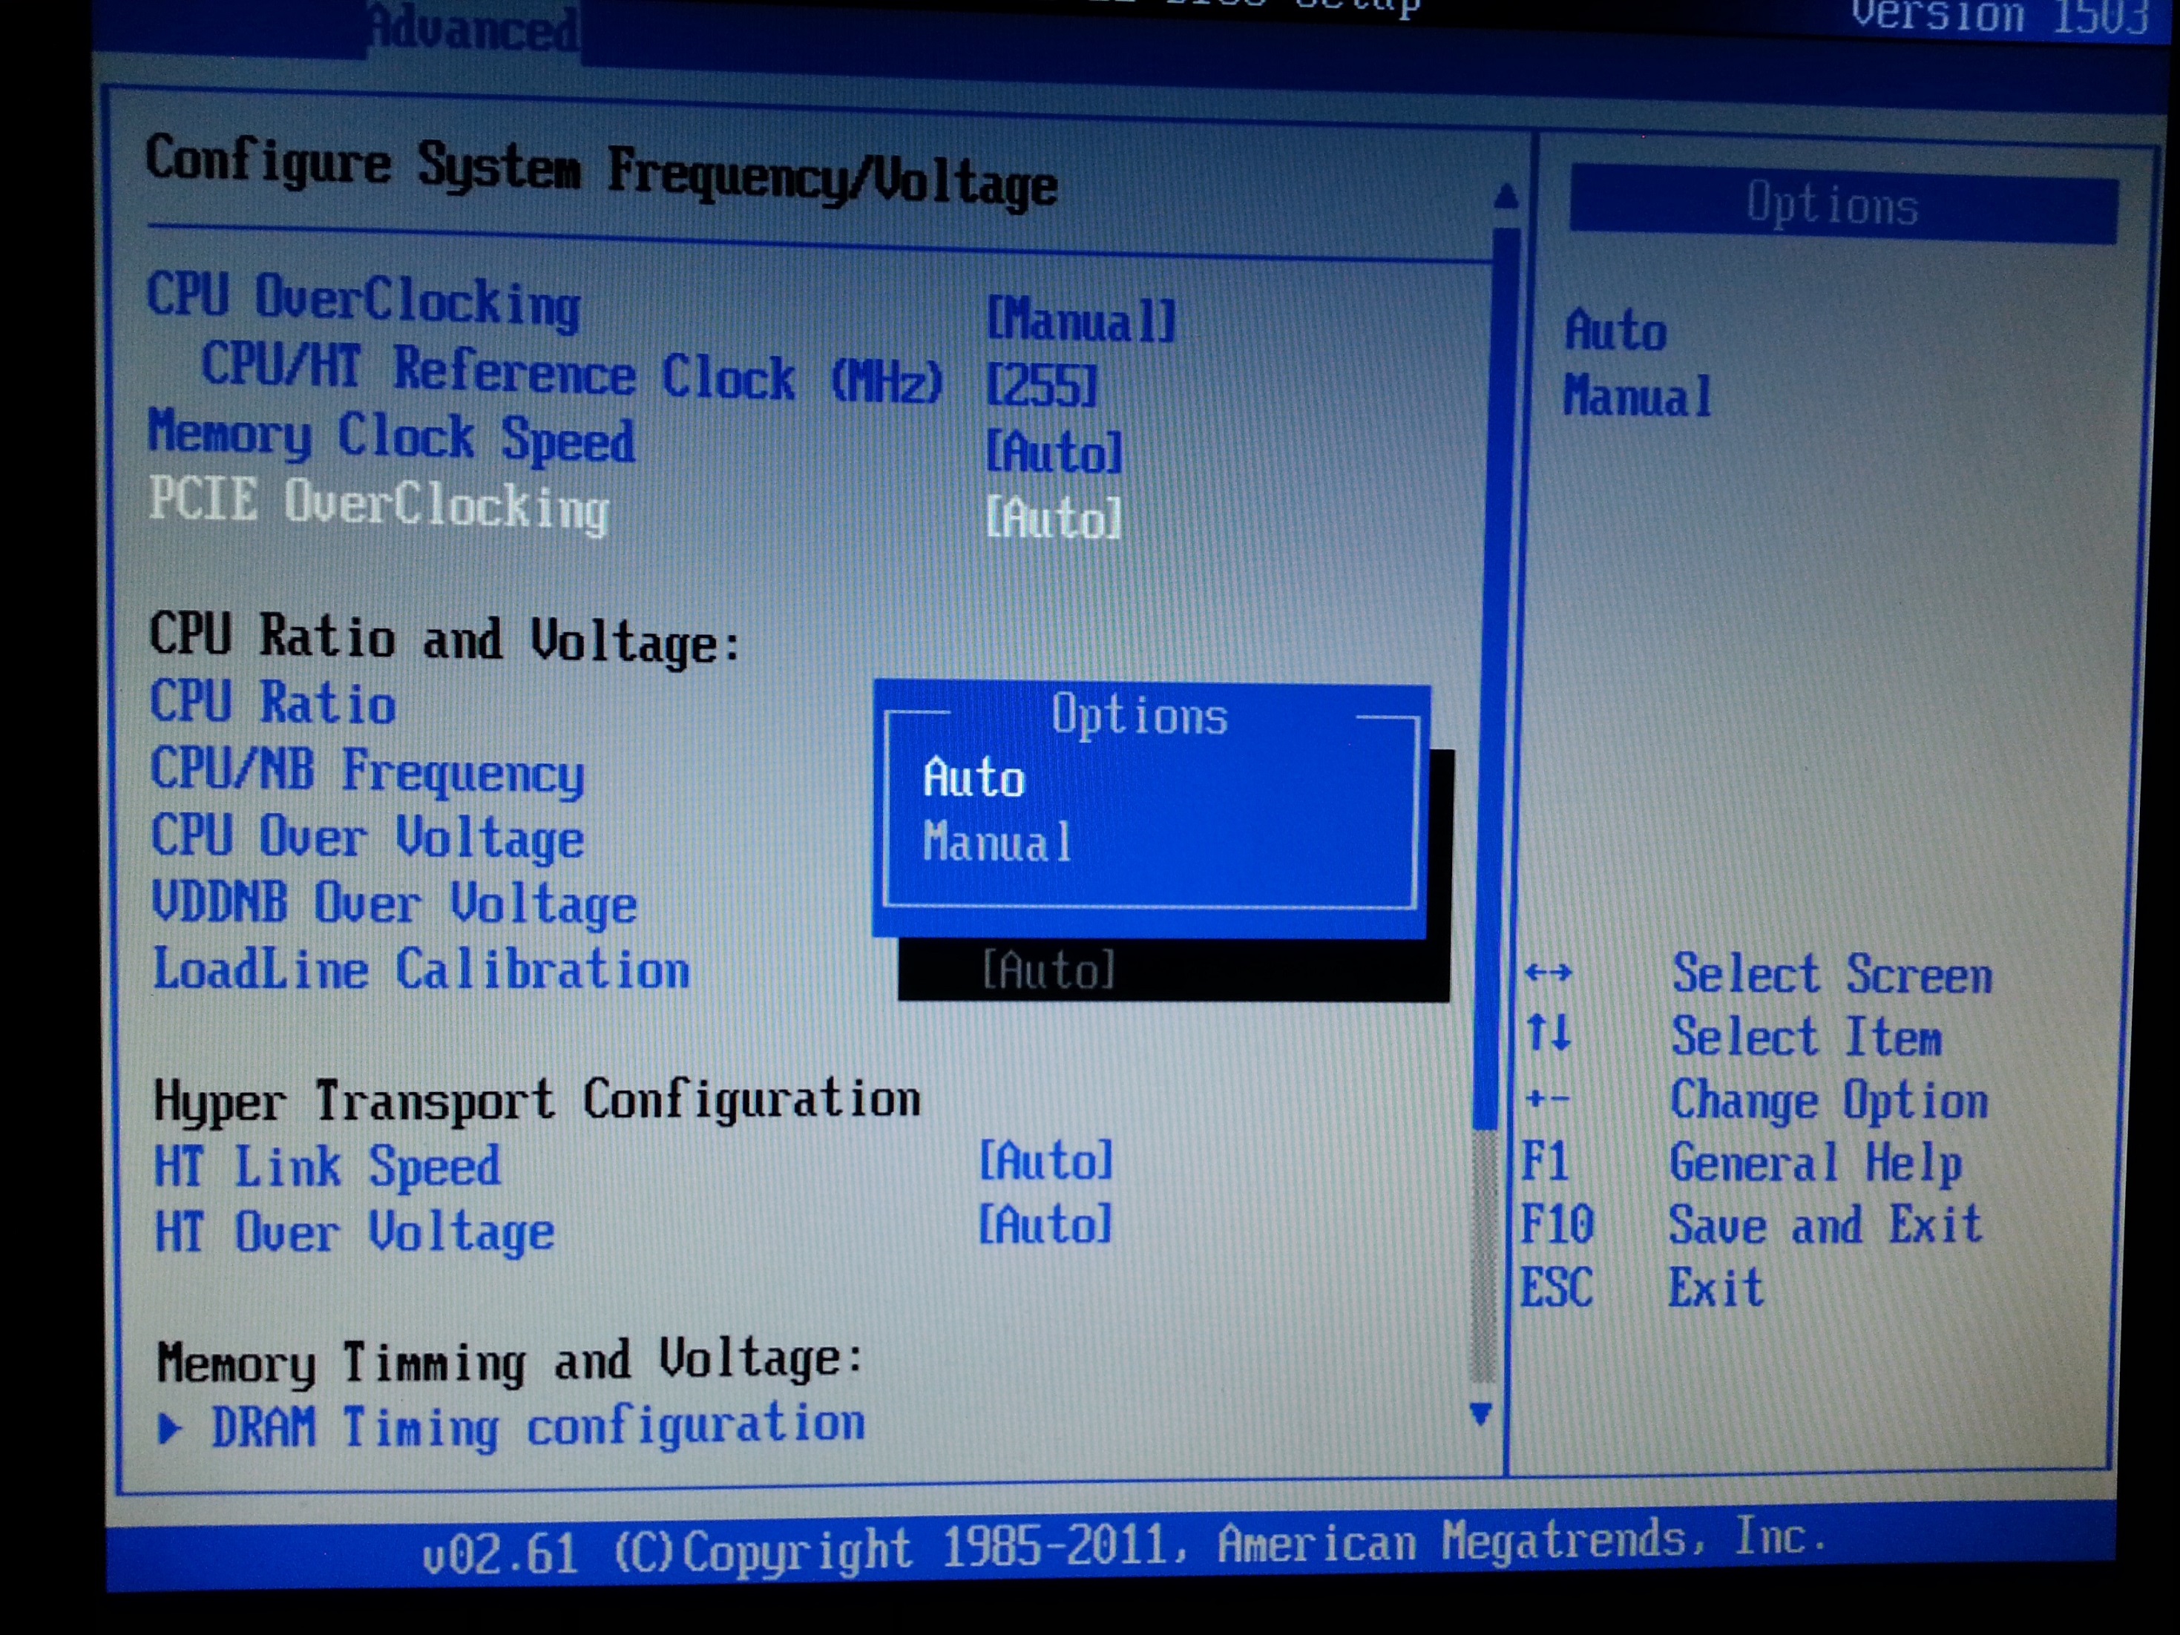2180x1635 pixels.
Task: Select Auto in the Options popup
Action: click(x=974, y=779)
